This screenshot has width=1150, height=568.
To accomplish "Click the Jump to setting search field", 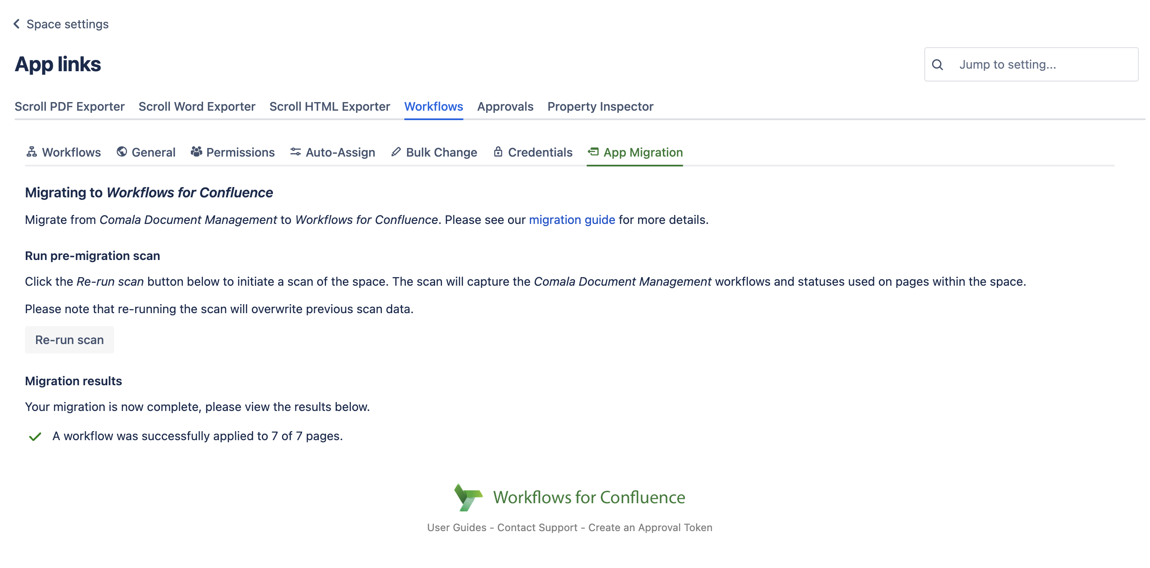I will pos(1040,65).
